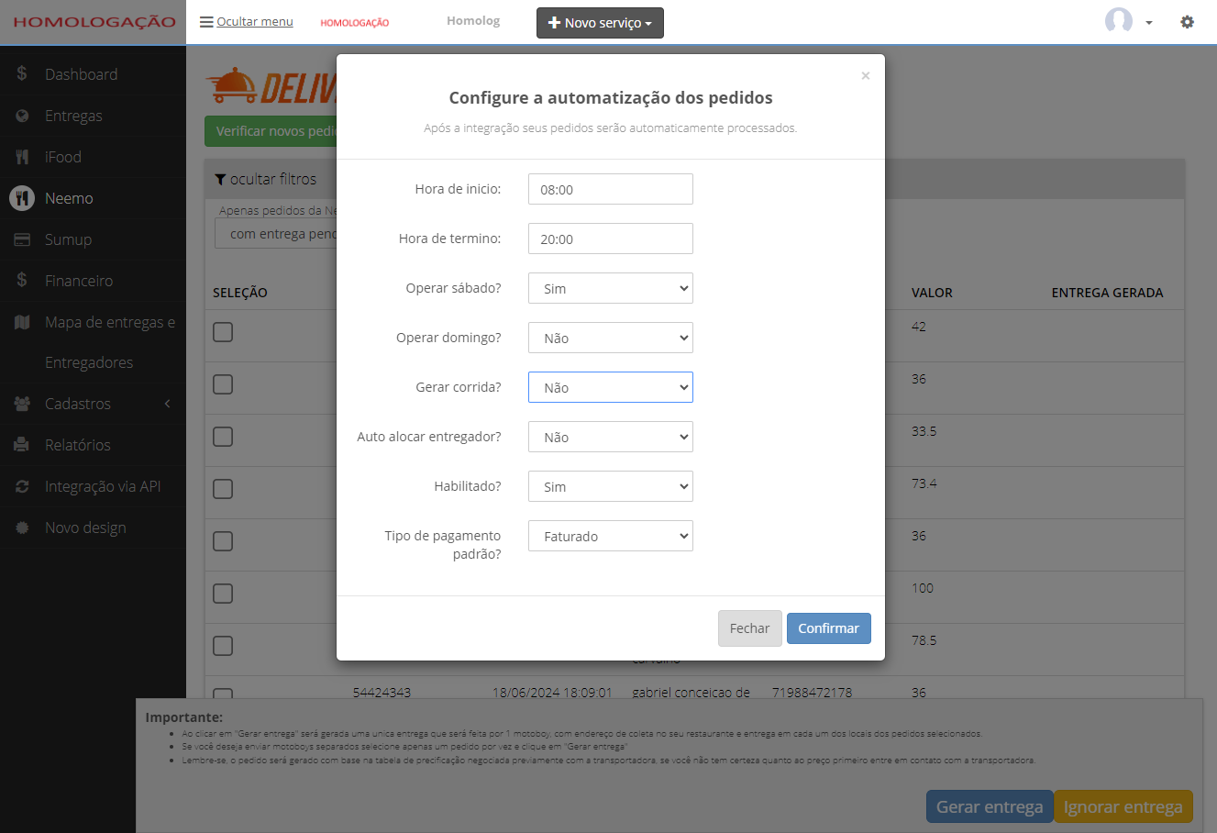Tick the checkbox in the row valued 73.4
The height and width of the screenshot is (833, 1217).
click(x=223, y=489)
